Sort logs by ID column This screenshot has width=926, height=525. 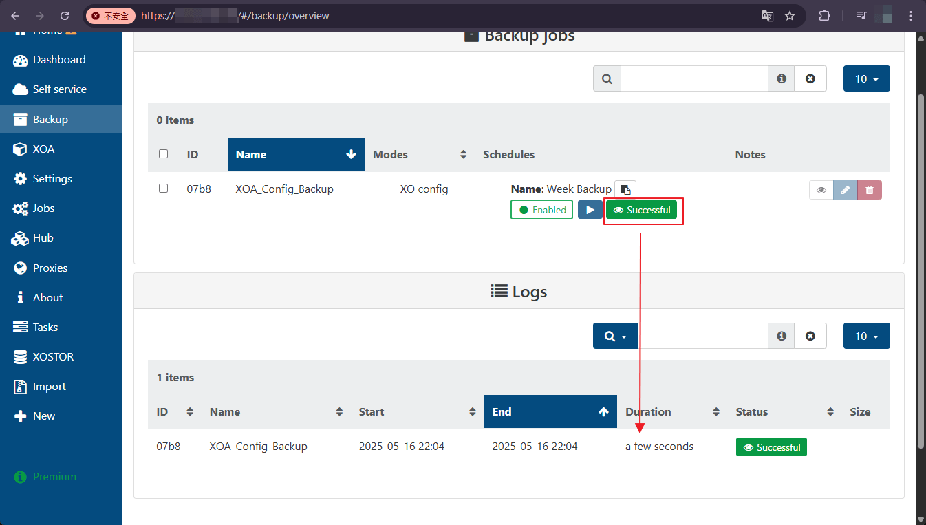coord(175,411)
